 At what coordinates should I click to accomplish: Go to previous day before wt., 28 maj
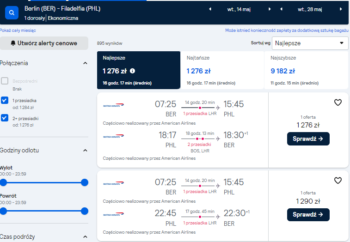point(281,9)
